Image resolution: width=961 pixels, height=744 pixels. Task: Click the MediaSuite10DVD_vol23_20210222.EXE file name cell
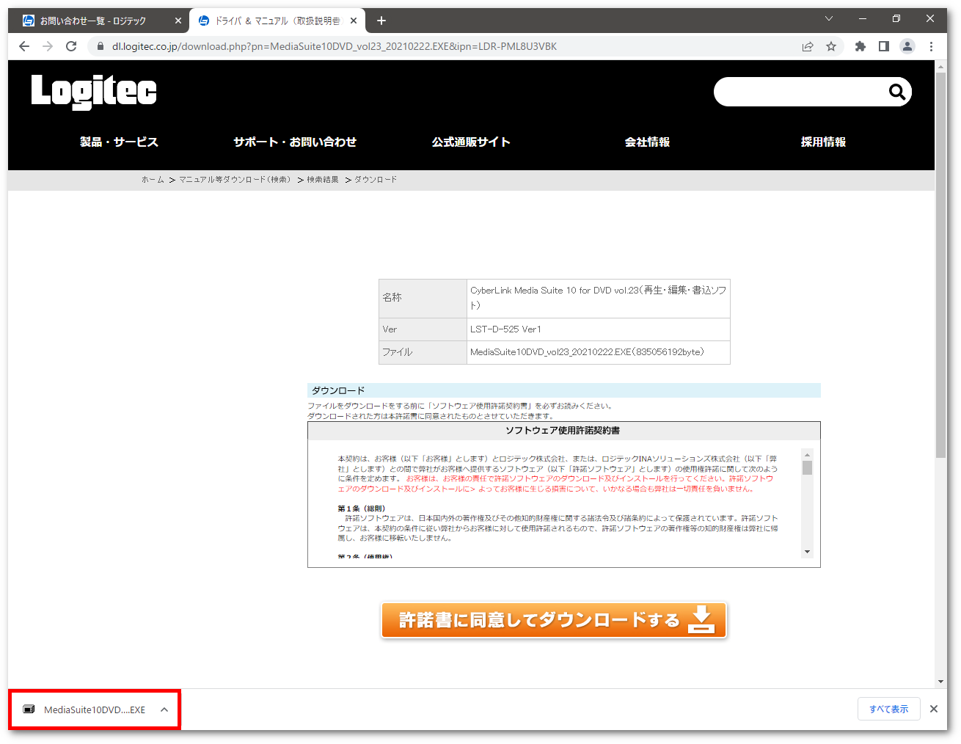point(599,352)
